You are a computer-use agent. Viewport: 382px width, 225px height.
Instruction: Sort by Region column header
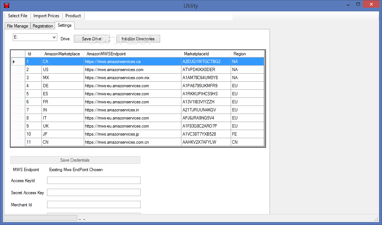[x=247, y=54]
